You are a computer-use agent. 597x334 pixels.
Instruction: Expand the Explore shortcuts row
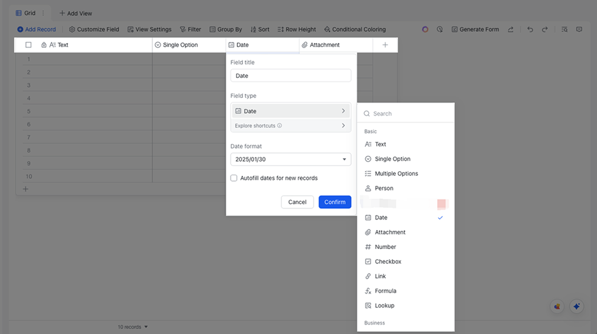tap(290, 126)
